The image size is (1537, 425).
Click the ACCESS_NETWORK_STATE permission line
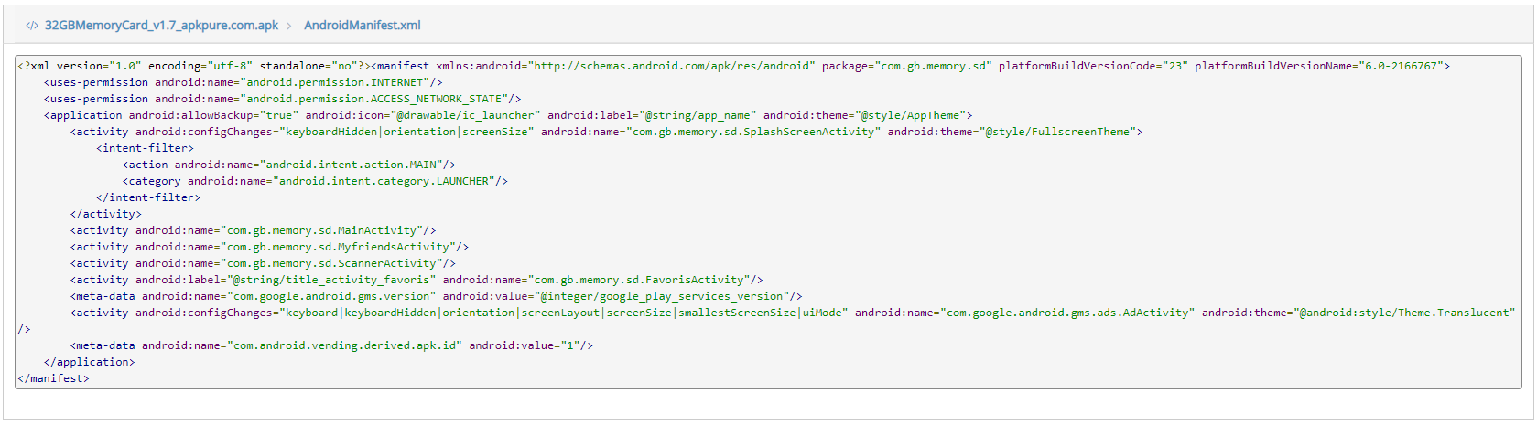point(282,99)
